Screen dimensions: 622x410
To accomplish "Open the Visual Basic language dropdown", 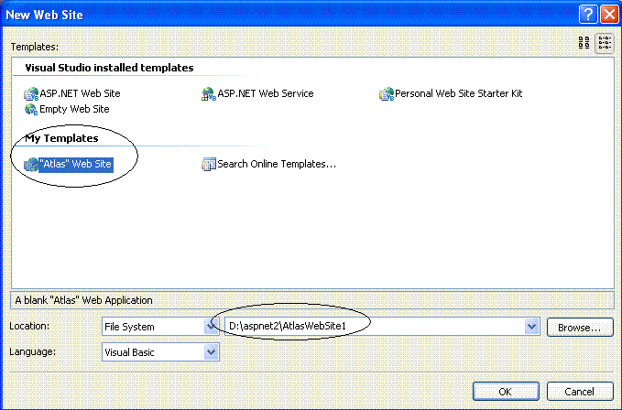I will pyautogui.click(x=211, y=351).
